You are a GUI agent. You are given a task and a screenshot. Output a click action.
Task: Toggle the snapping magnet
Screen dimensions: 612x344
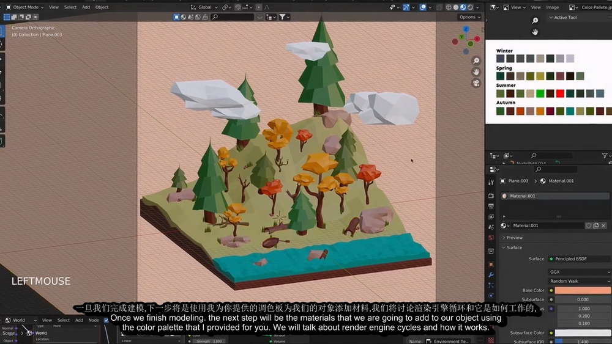click(x=238, y=7)
